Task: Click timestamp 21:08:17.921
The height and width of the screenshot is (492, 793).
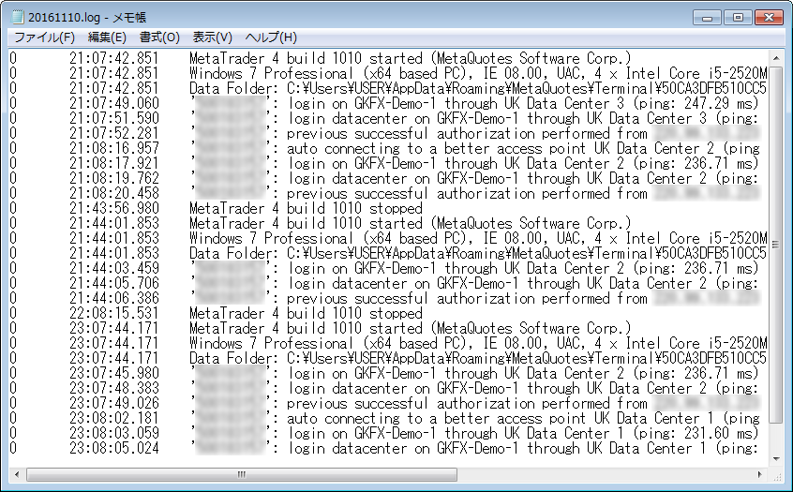Action: click(114, 163)
